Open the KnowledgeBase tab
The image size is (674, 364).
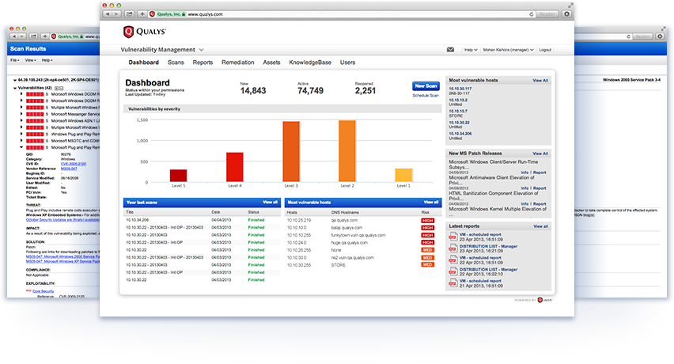[310, 63]
